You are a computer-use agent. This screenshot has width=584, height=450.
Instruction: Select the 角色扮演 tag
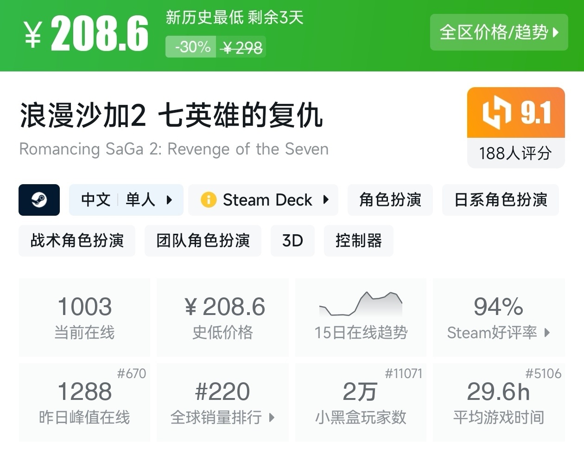(390, 200)
